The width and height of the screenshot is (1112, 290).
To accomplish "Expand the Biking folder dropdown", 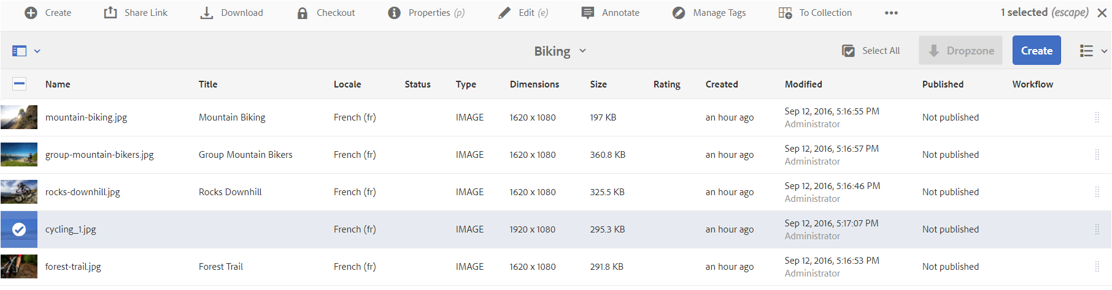I will pyautogui.click(x=582, y=51).
